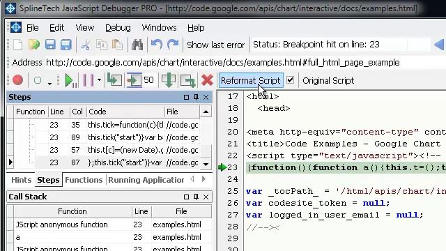Click the Code column header in Steps
Viewport: 446px width, 251px height.
pyautogui.click(x=125, y=112)
